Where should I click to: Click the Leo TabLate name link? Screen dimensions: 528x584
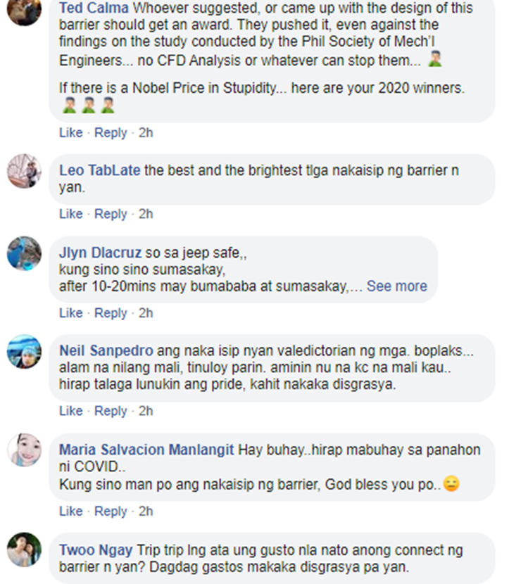pos(100,170)
